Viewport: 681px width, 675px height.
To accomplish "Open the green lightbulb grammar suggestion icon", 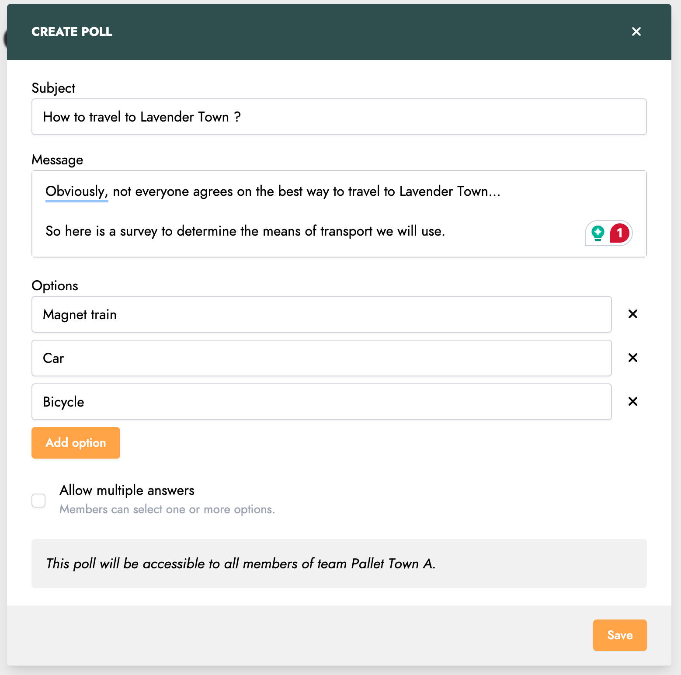I will tap(598, 233).
